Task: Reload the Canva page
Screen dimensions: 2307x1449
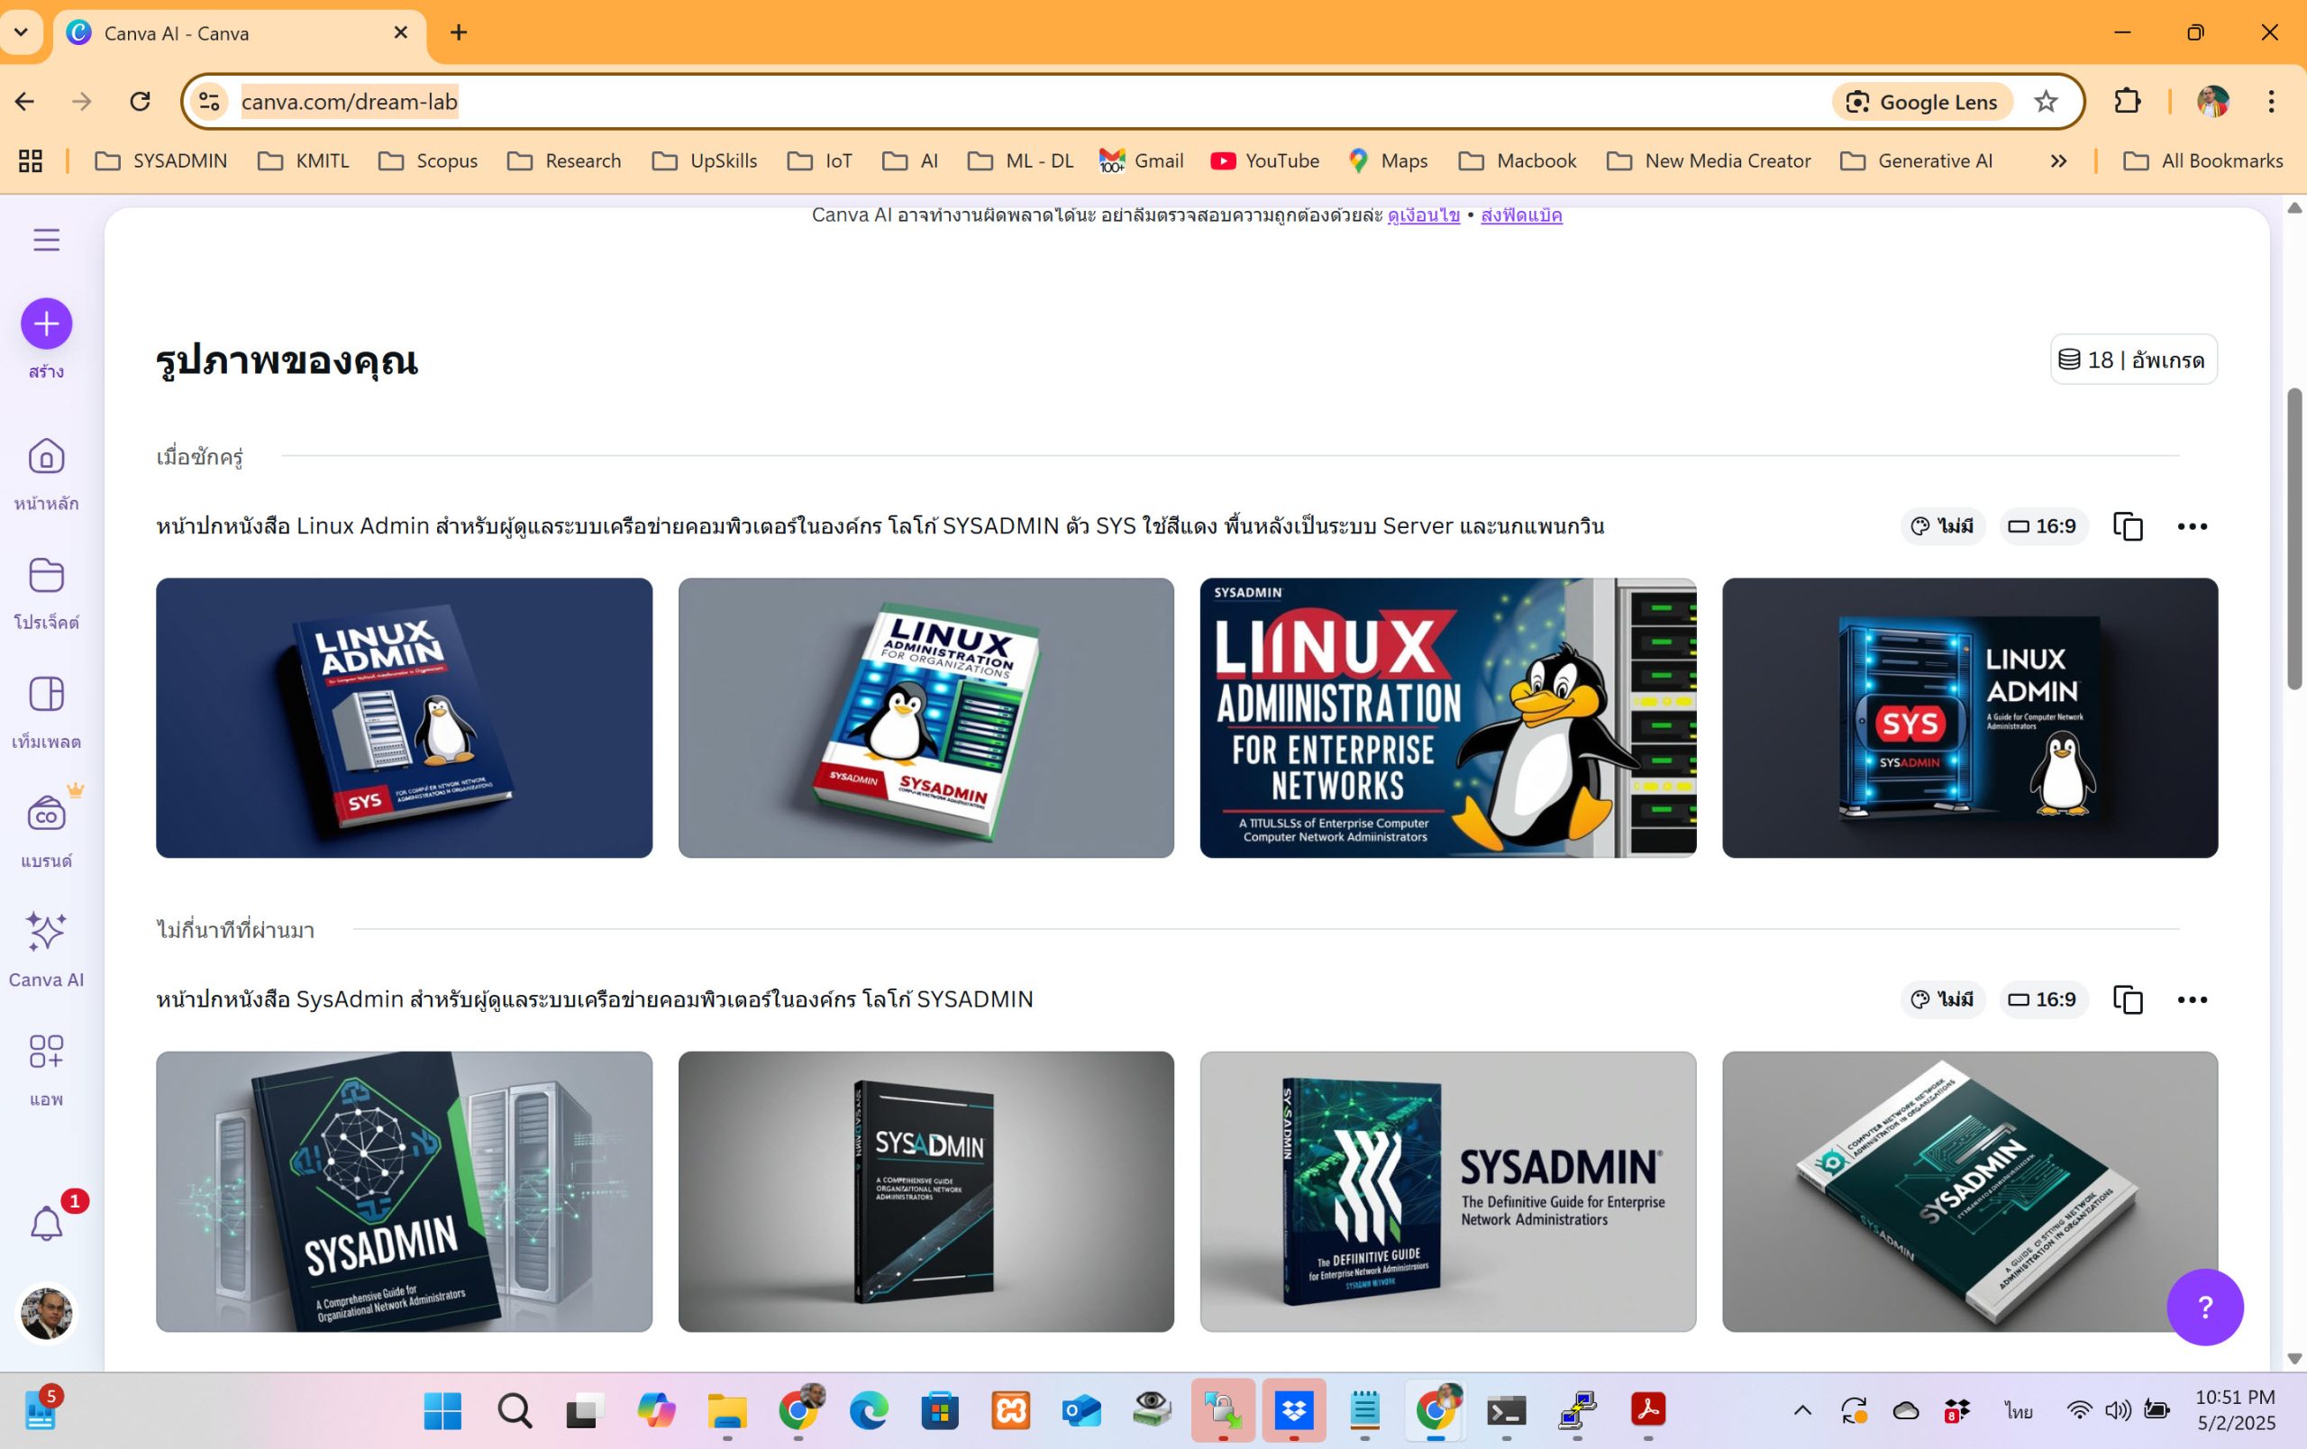Action: point(140,102)
